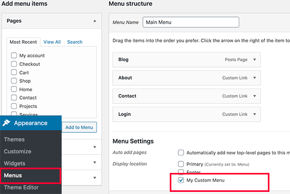Expand the Login menu item arrow
Image resolution: width=290 pixels, height=194 pixels.
255,114
